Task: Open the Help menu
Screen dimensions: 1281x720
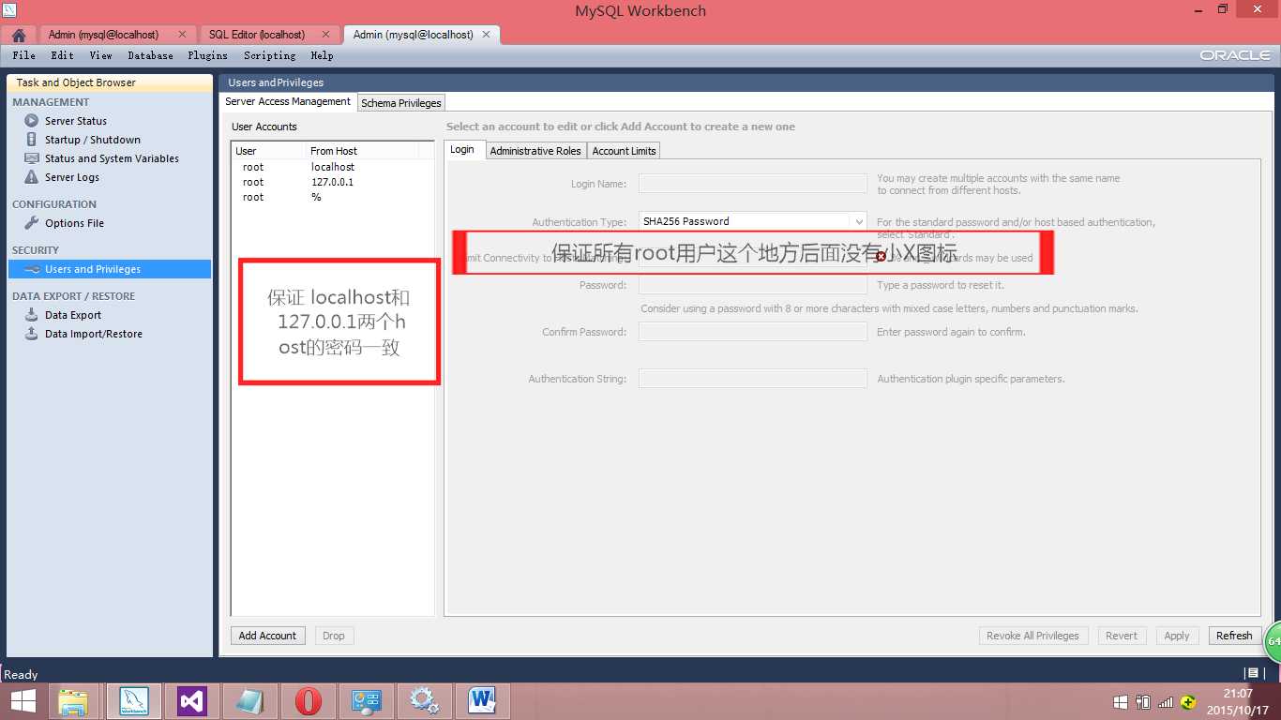Action: point(322,56)
